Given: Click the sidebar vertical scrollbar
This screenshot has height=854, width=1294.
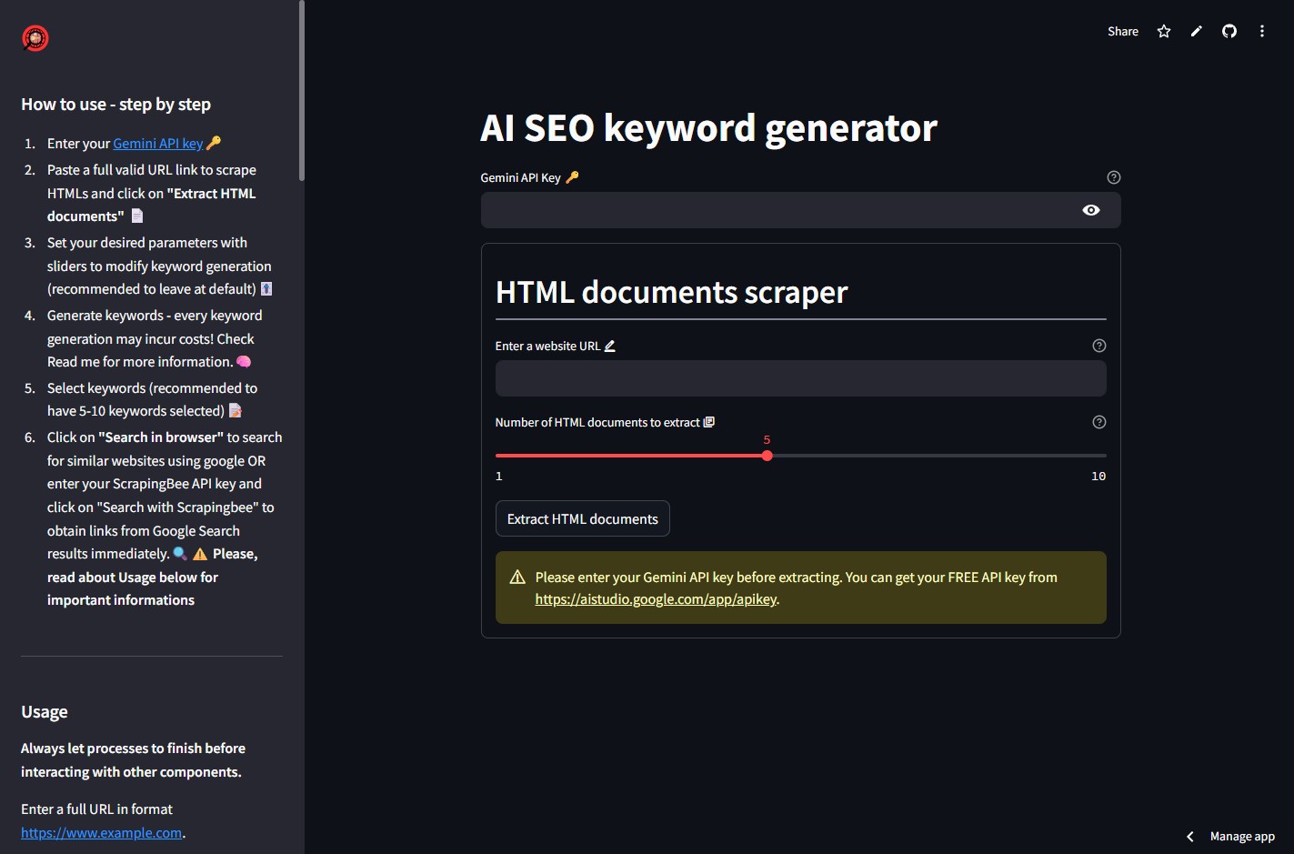Looking at the screenshot, I should point(301,91).
